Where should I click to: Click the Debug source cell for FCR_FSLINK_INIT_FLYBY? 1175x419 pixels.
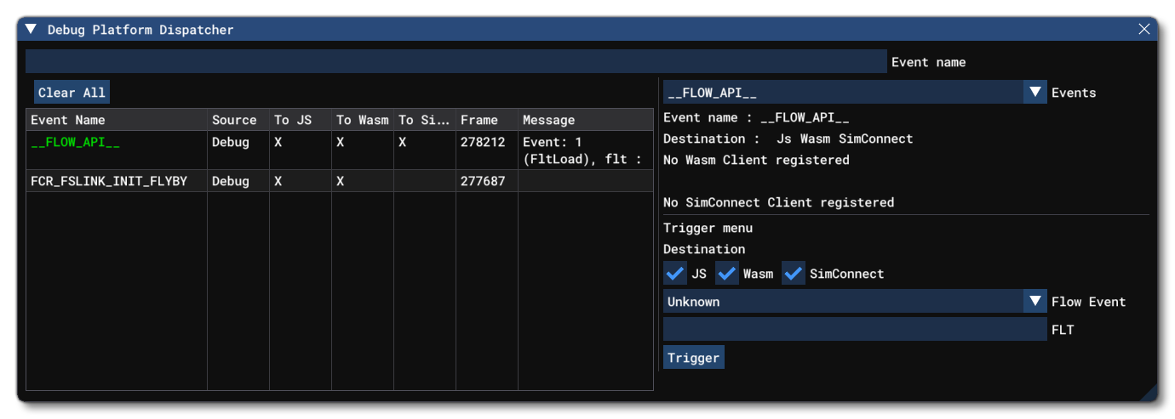[231, 181]
